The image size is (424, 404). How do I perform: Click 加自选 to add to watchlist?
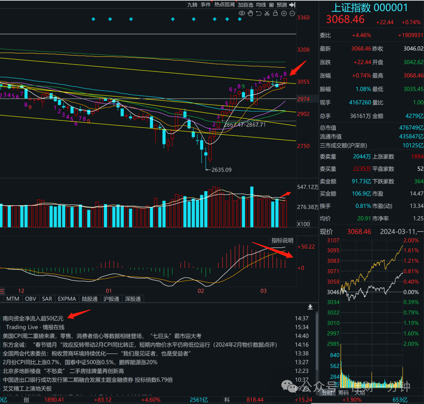coord(245,5)
